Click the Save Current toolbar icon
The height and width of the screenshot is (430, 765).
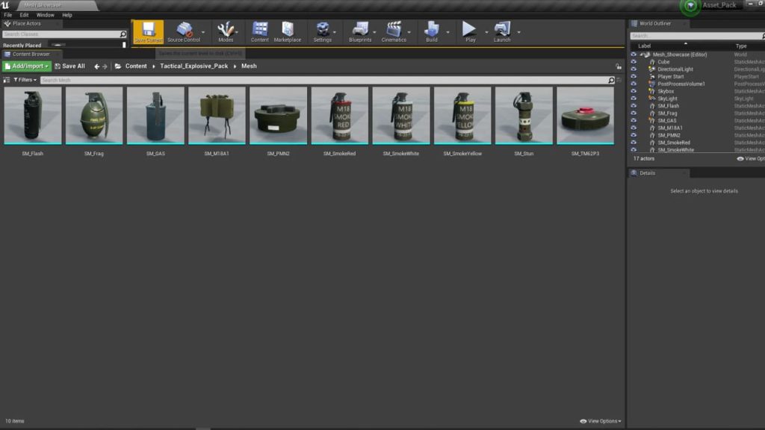(x=148, y=31)
